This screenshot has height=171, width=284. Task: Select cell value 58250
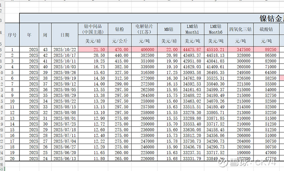pyautogui.click(x=266, y=78)
